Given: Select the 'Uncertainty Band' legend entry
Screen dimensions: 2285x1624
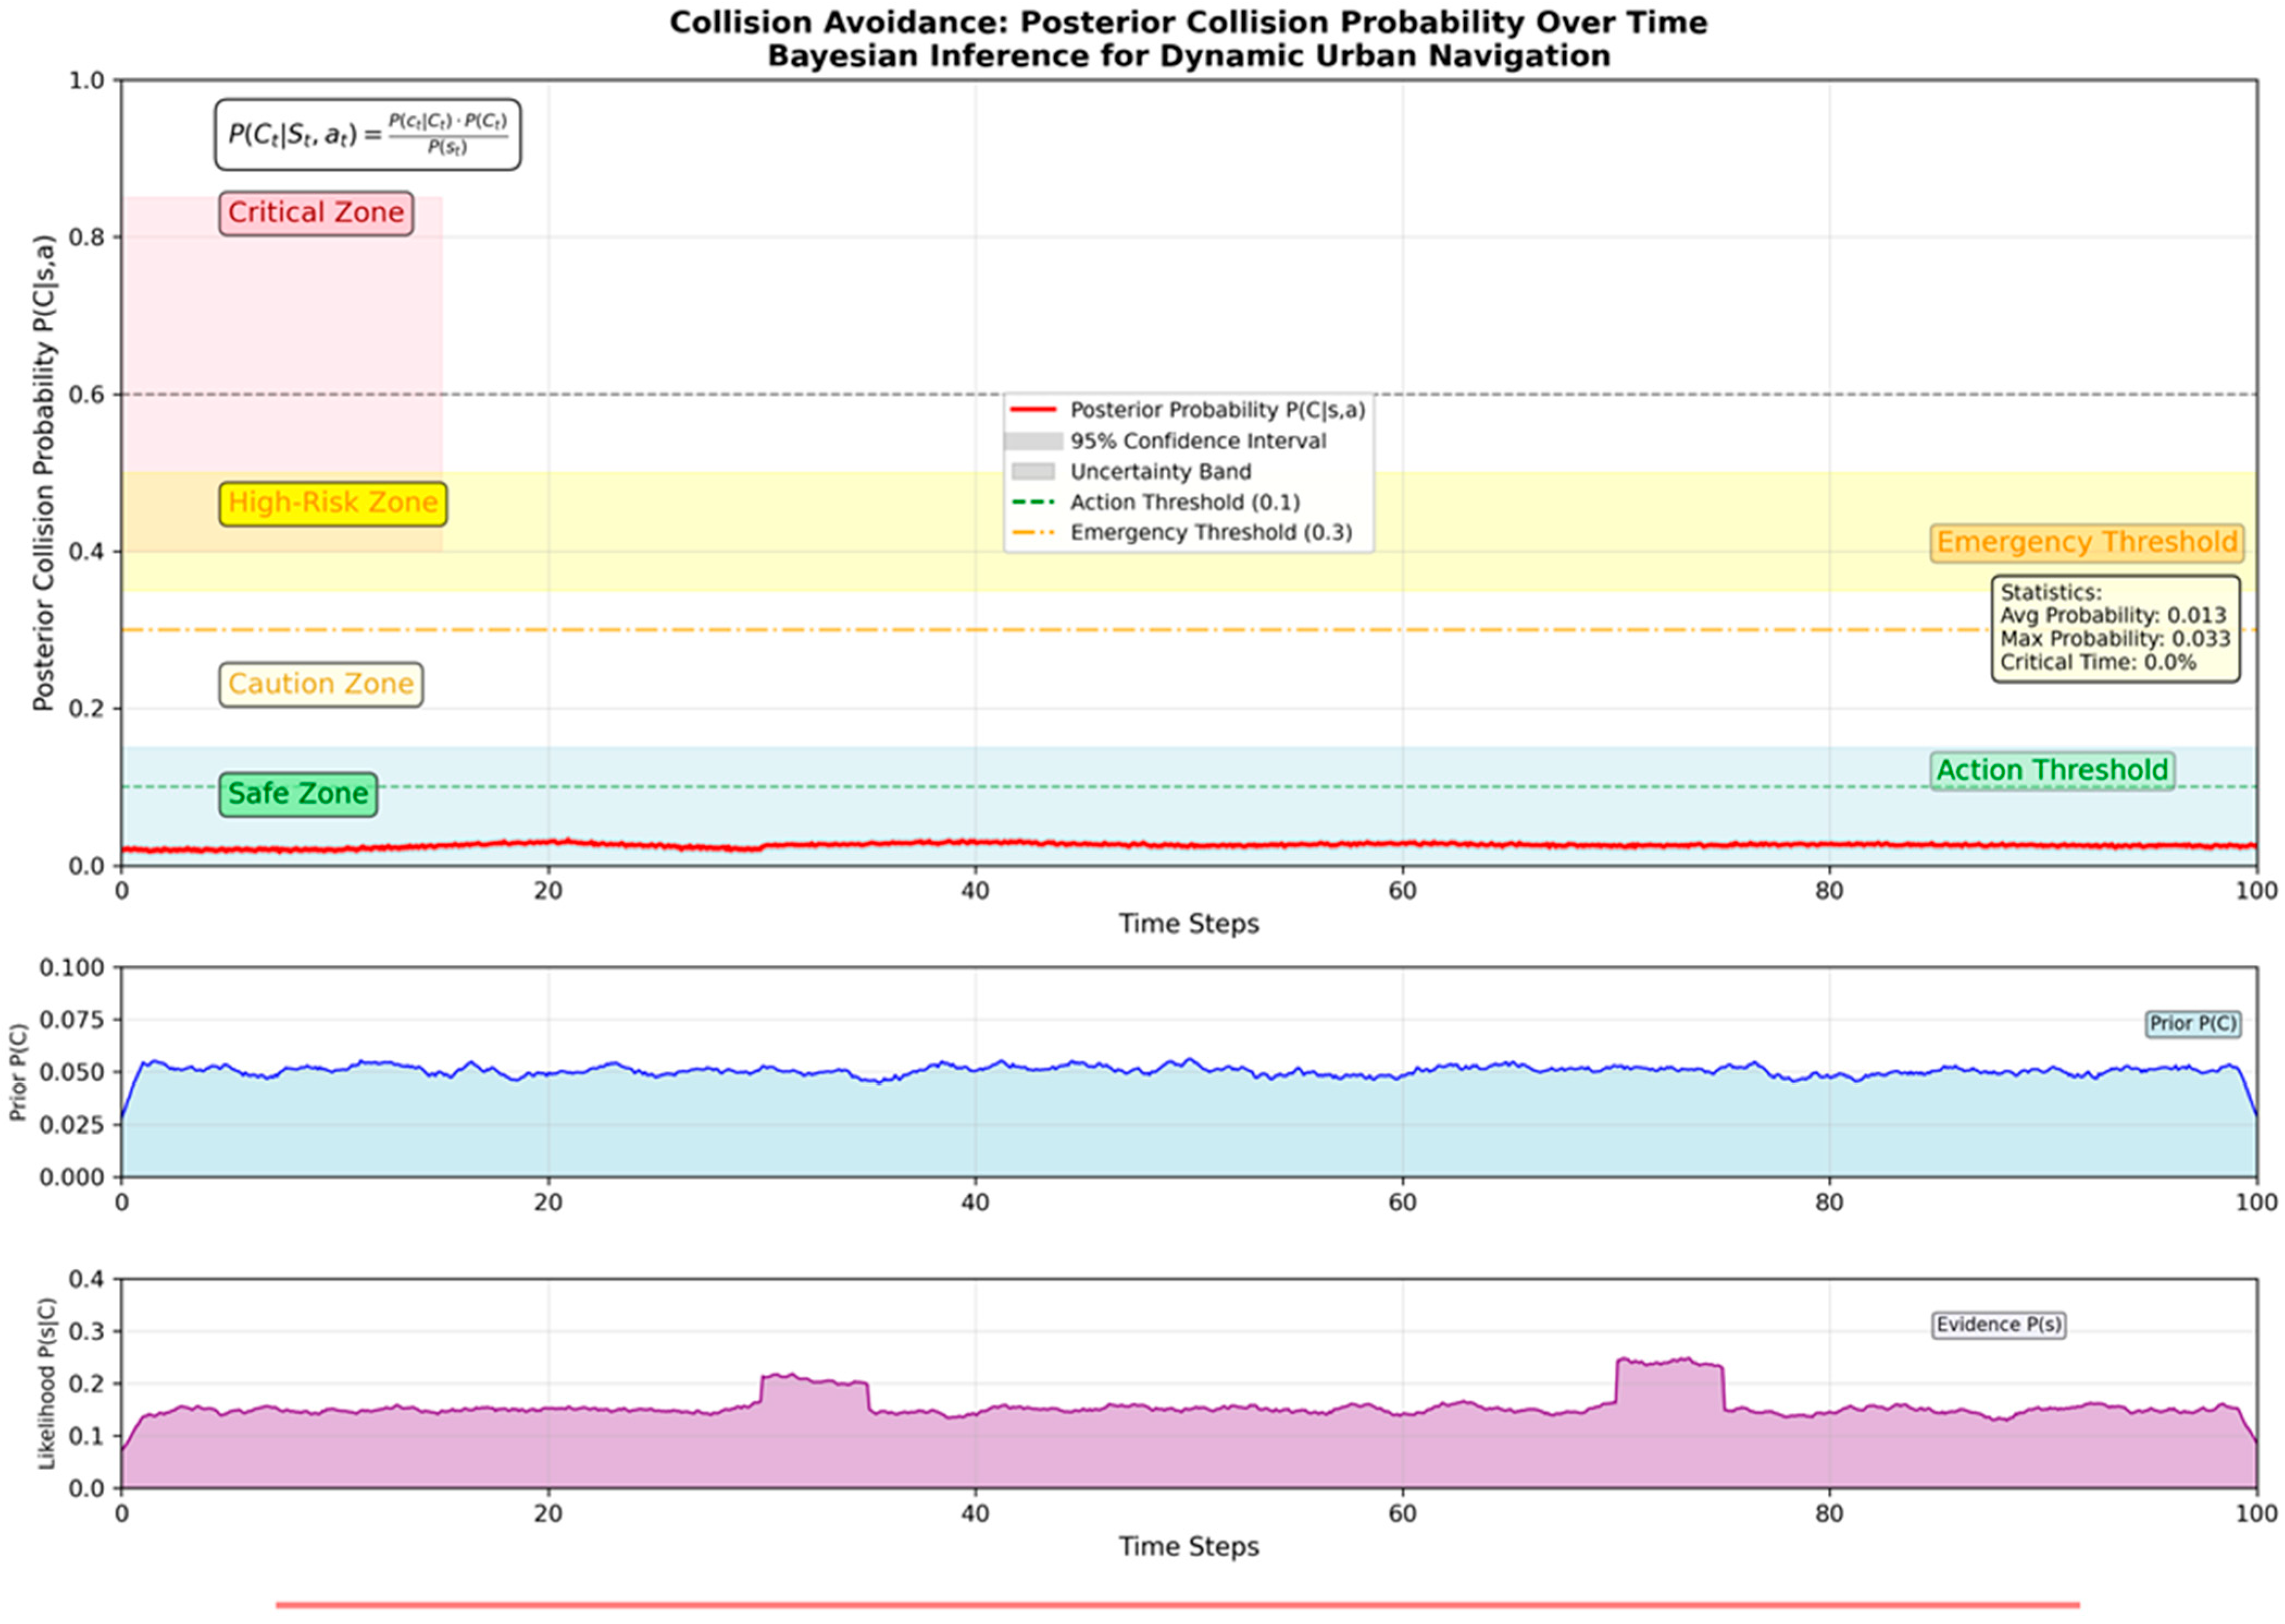Looking at the screenshot, I should click(x=1130, y=472).
